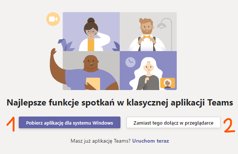
Task: Click the orange tablet held by man
Action: (93, 84)
